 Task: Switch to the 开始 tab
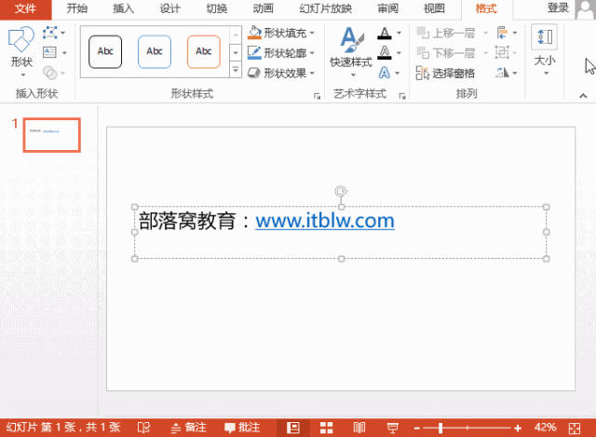[x=76, y=8]
